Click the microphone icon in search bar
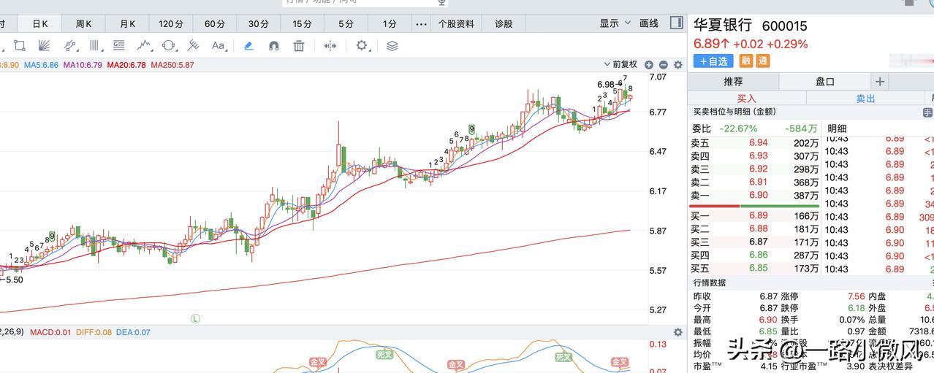 (442, 2)
